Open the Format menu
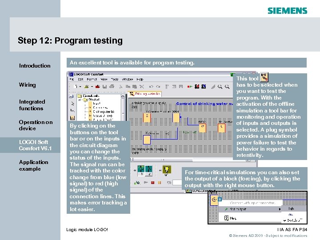Screen dimensions: 320x240 pos(92,79)
